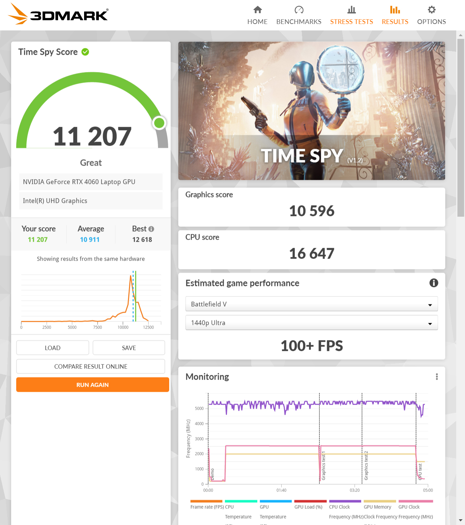Click the Your score value 11 207
This screenshot has height=525, width=465.
38,240
